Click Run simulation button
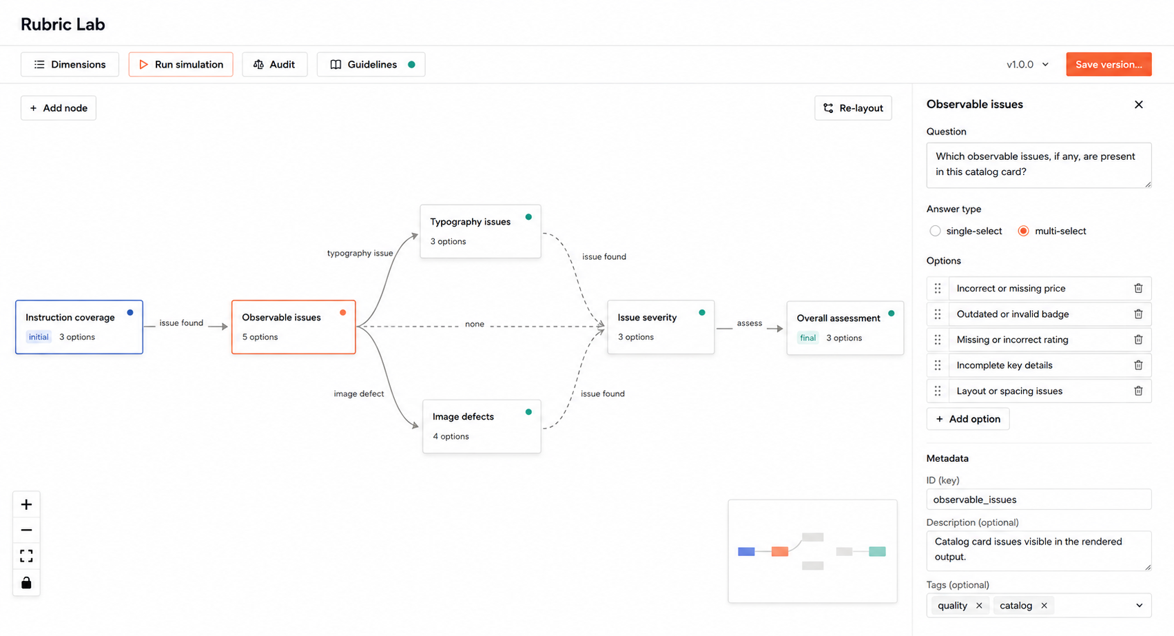Screen dimensions: 1174x636 pyautogui.click(x=181, y=64)
